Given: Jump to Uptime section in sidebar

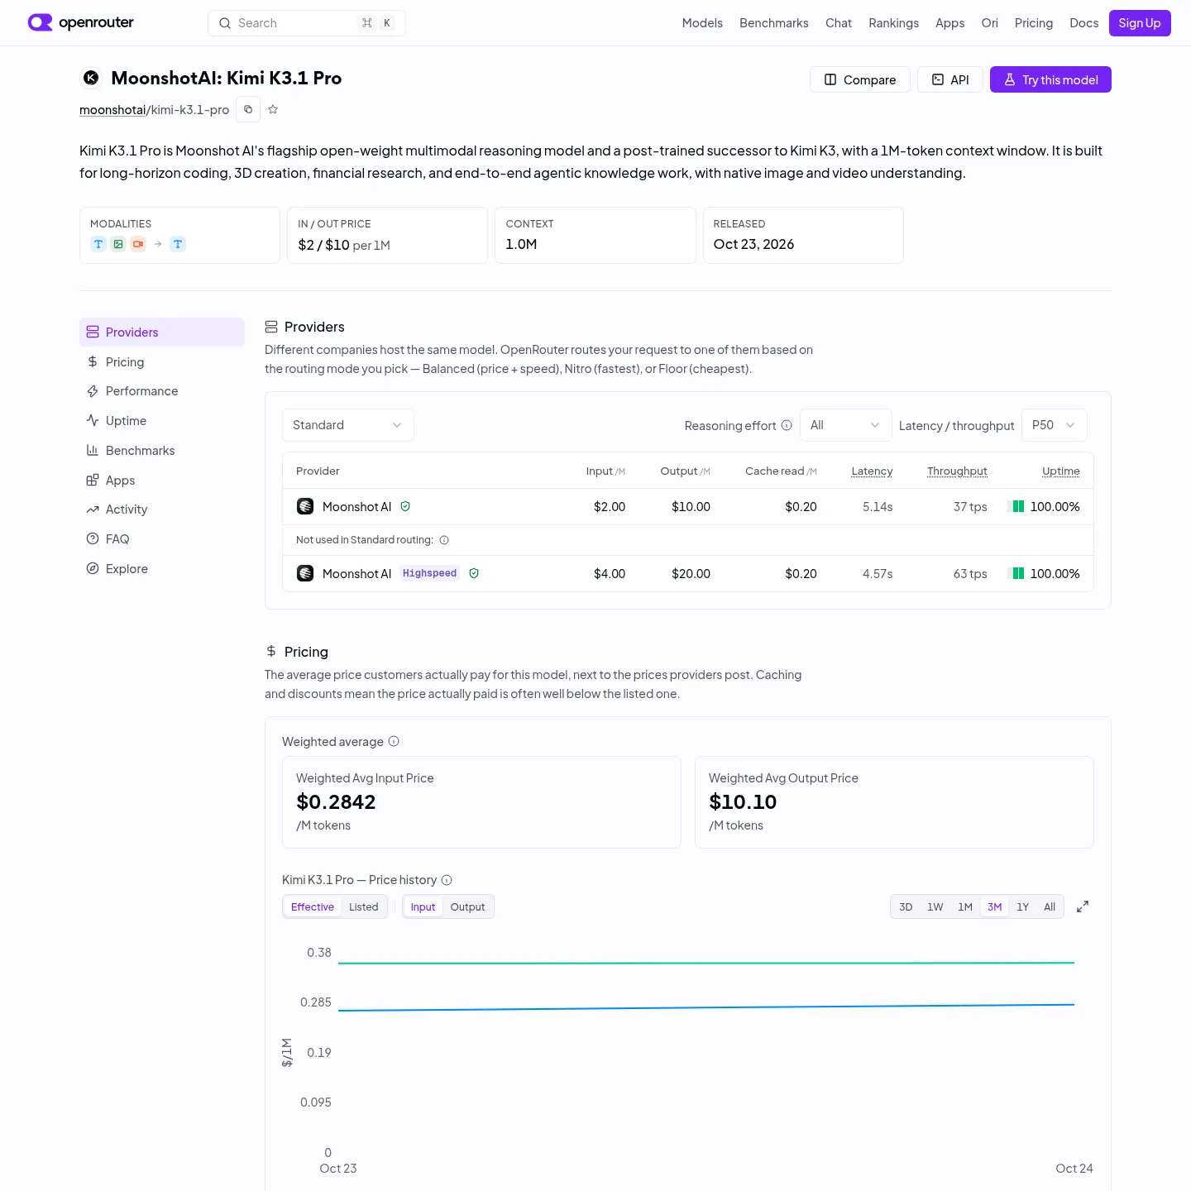Looking at the screenshot, I should tap(162, 420).
